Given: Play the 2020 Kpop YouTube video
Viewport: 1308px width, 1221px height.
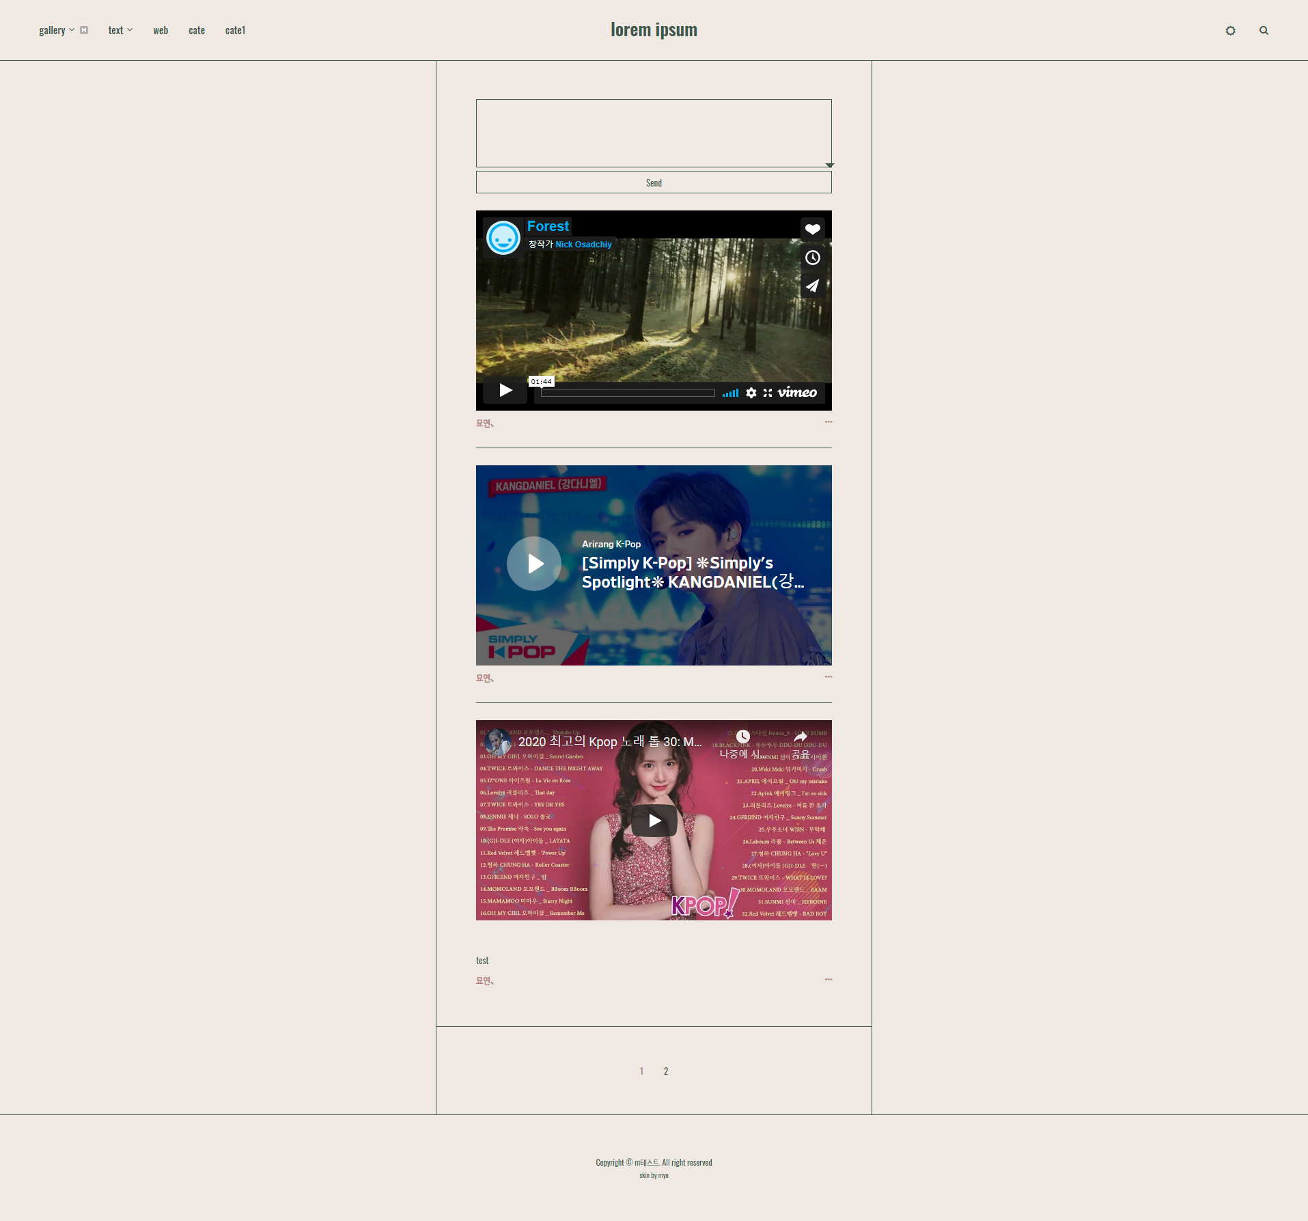Looking at the screenshot, I should [x=654, y=821].
